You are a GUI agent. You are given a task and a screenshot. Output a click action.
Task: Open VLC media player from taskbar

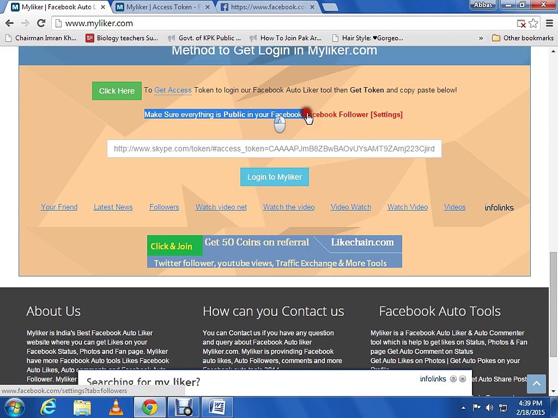(x=116, y=408)
